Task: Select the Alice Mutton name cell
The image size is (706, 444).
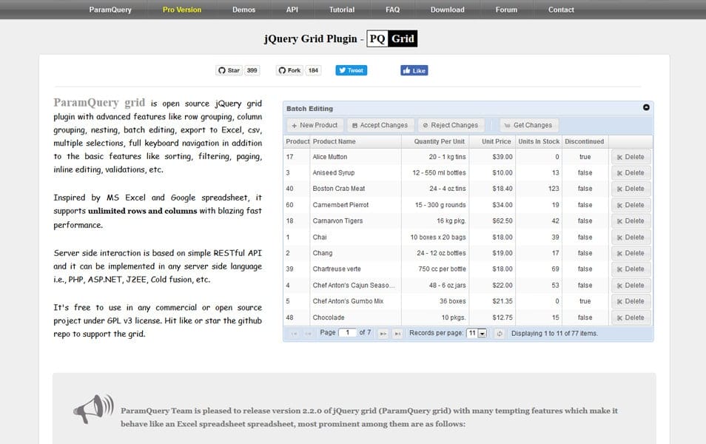Action: click(x=355, y=157)
